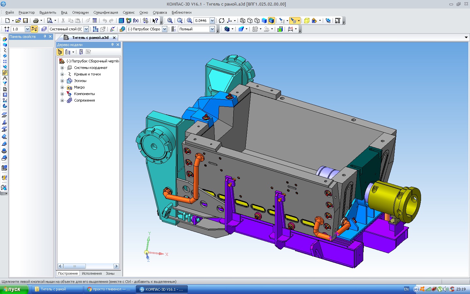This screenshot has height=294, width=470.
Task: Toggle the Mates paperclip panel in sidebar
Action: [5, 73]
